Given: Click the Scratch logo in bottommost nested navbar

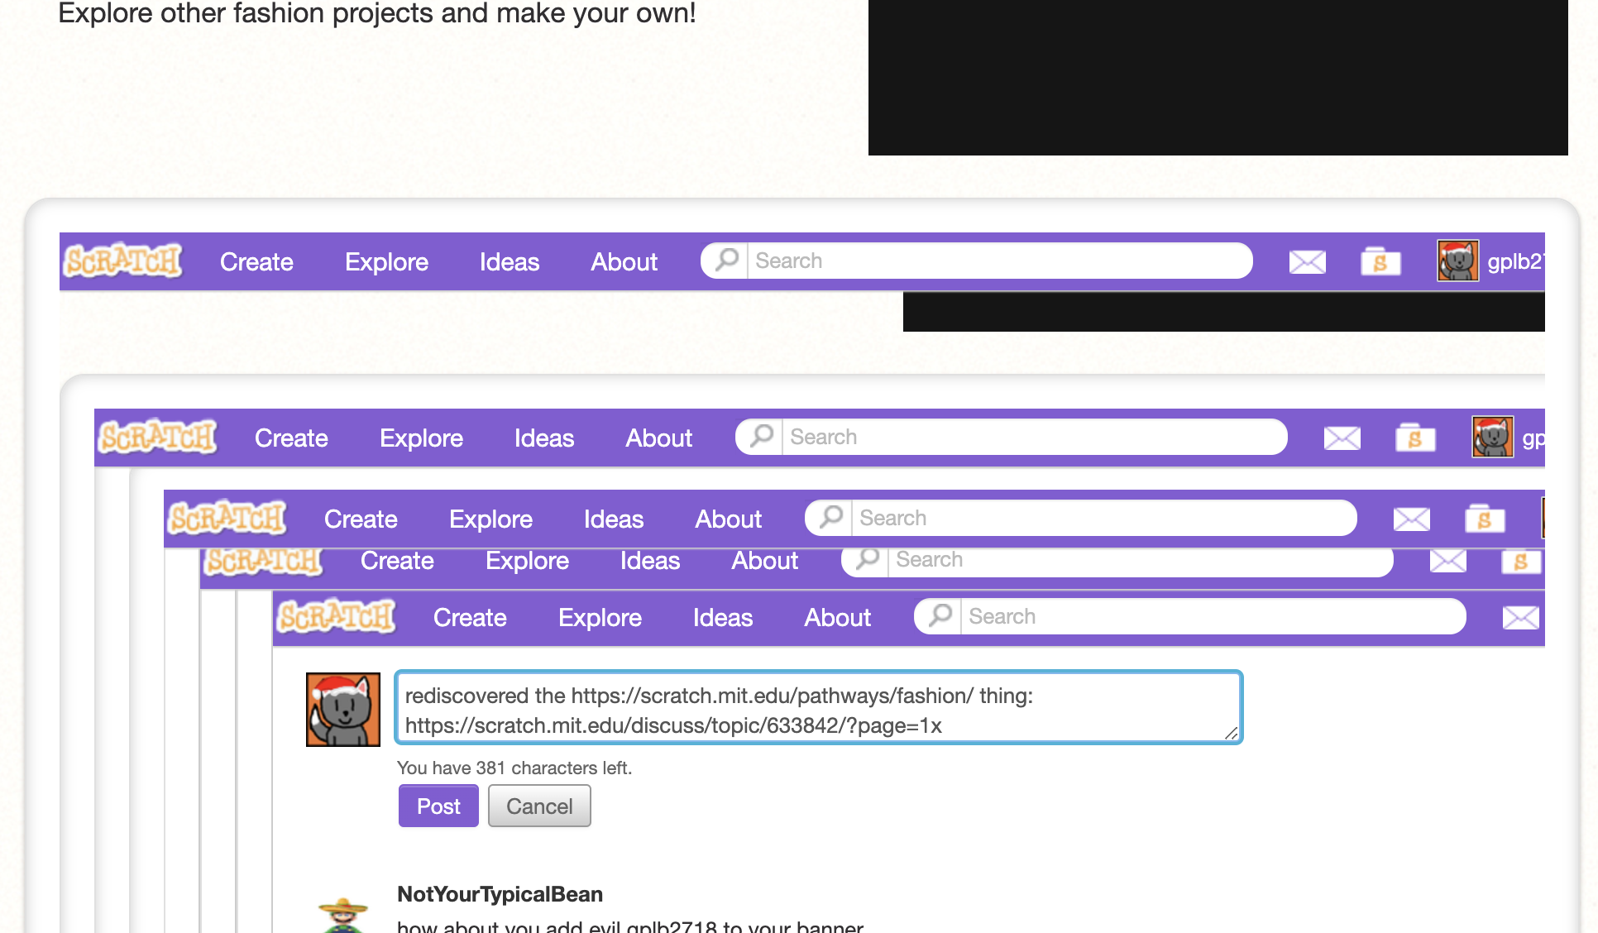Looking at the screenshot, I should 336,617.
